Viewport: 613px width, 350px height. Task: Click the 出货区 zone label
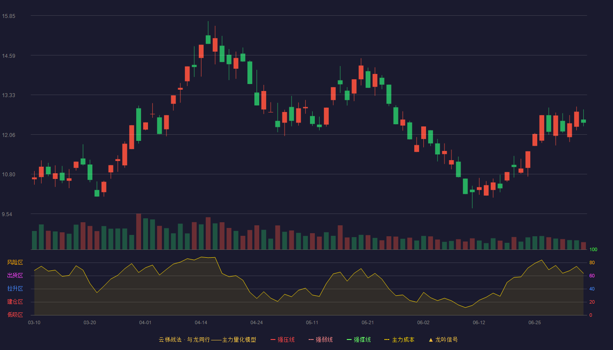[x=15, y=276]
